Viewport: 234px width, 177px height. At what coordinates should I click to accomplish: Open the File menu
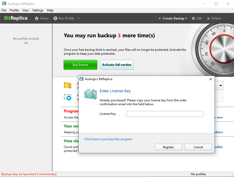(4, 10)
